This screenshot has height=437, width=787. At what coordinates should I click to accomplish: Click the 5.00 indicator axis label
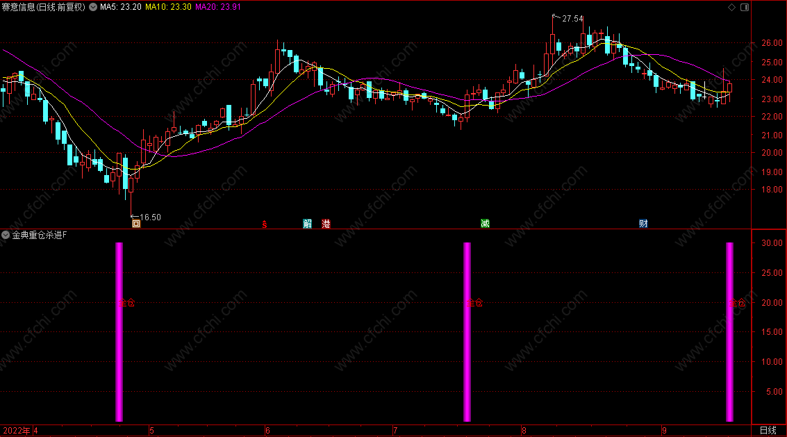774,392
